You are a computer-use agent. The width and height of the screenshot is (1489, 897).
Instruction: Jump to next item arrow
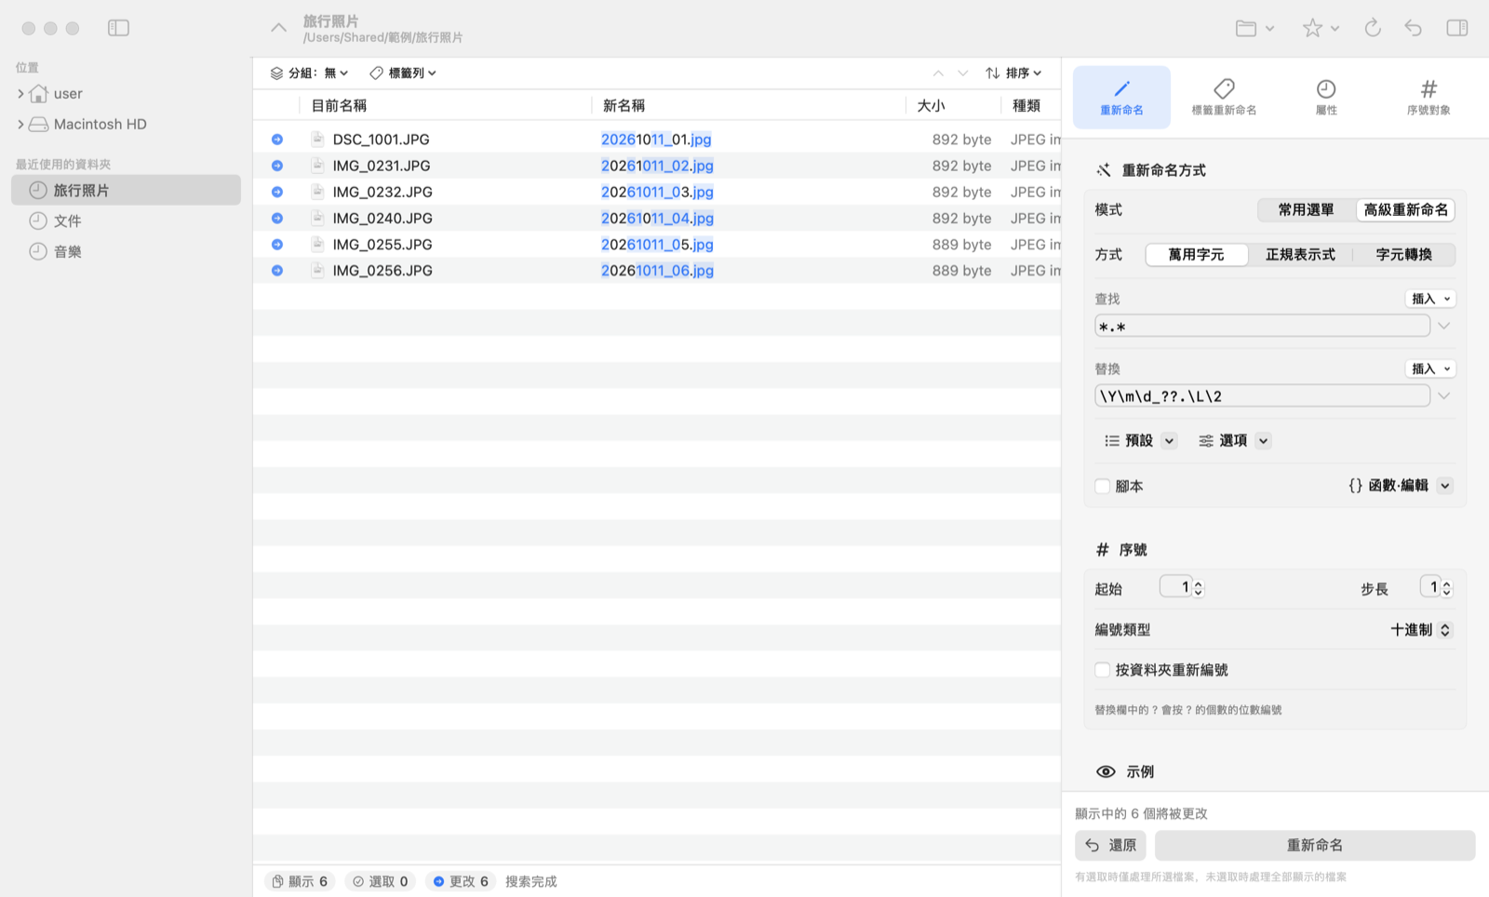[963, 73]
